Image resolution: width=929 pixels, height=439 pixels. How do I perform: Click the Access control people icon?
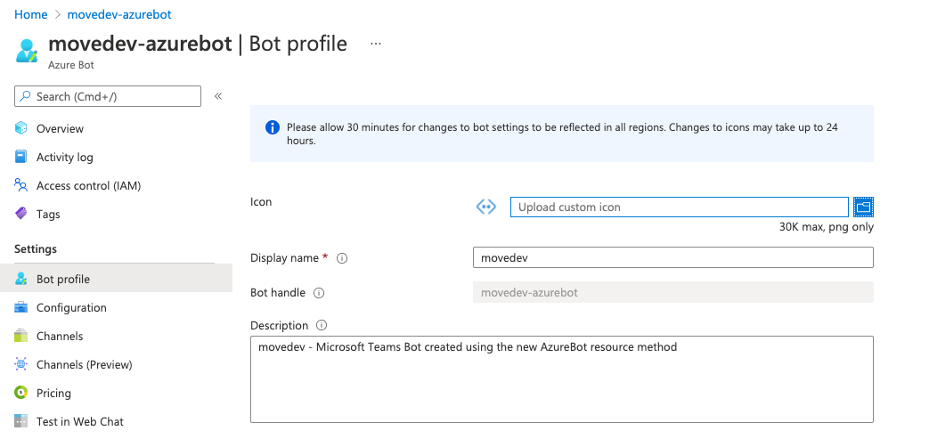[20, 185]
